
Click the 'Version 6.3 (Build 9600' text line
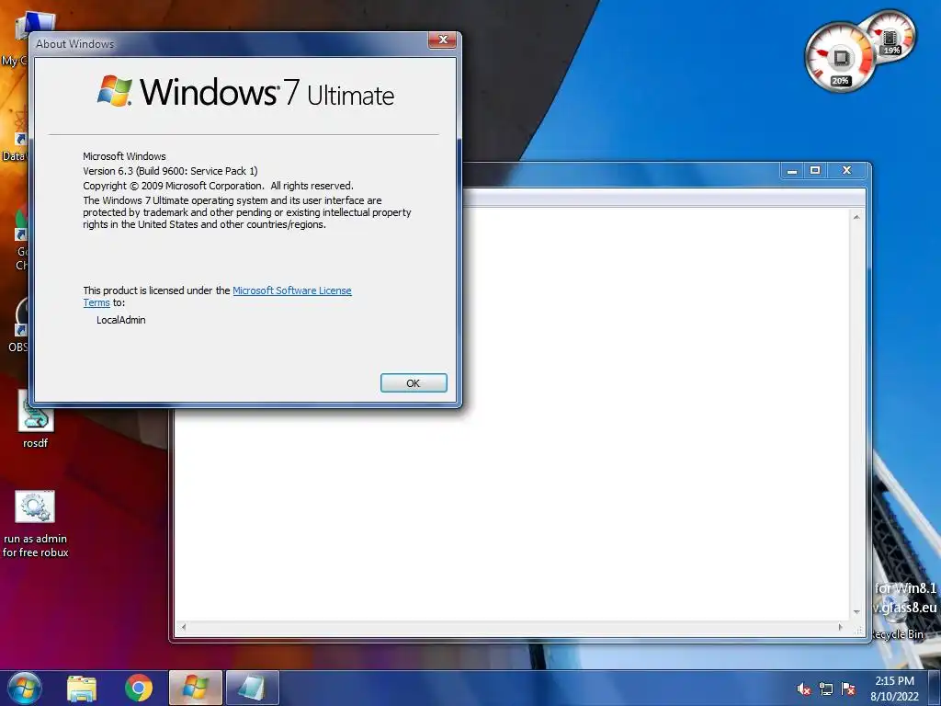click(170, 171)
